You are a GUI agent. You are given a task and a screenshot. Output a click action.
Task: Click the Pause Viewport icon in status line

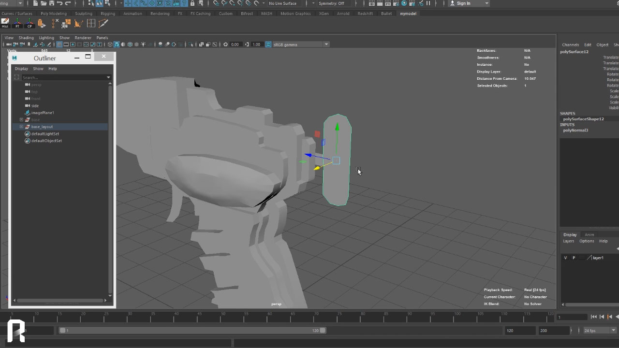[x=428, y=3]
